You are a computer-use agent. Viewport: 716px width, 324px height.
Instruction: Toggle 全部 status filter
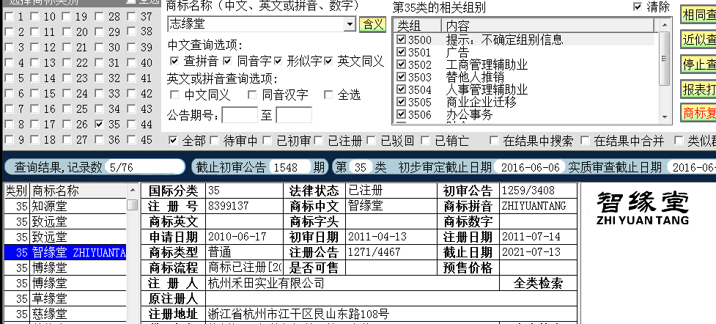pos(173,140)
